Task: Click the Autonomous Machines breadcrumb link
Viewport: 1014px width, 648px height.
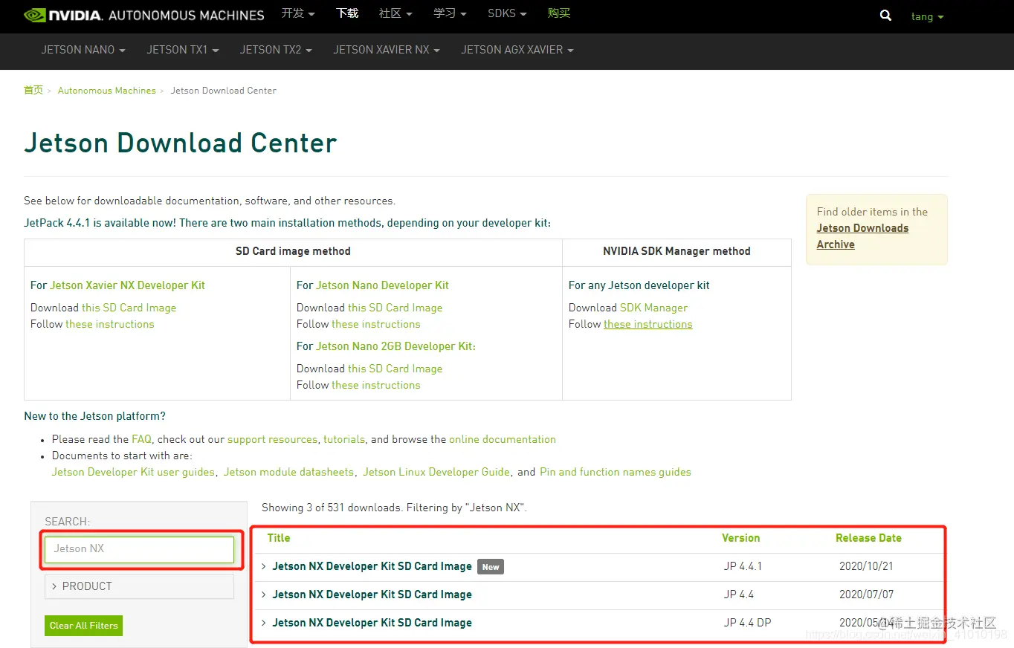Action: (x=107, y=91)
